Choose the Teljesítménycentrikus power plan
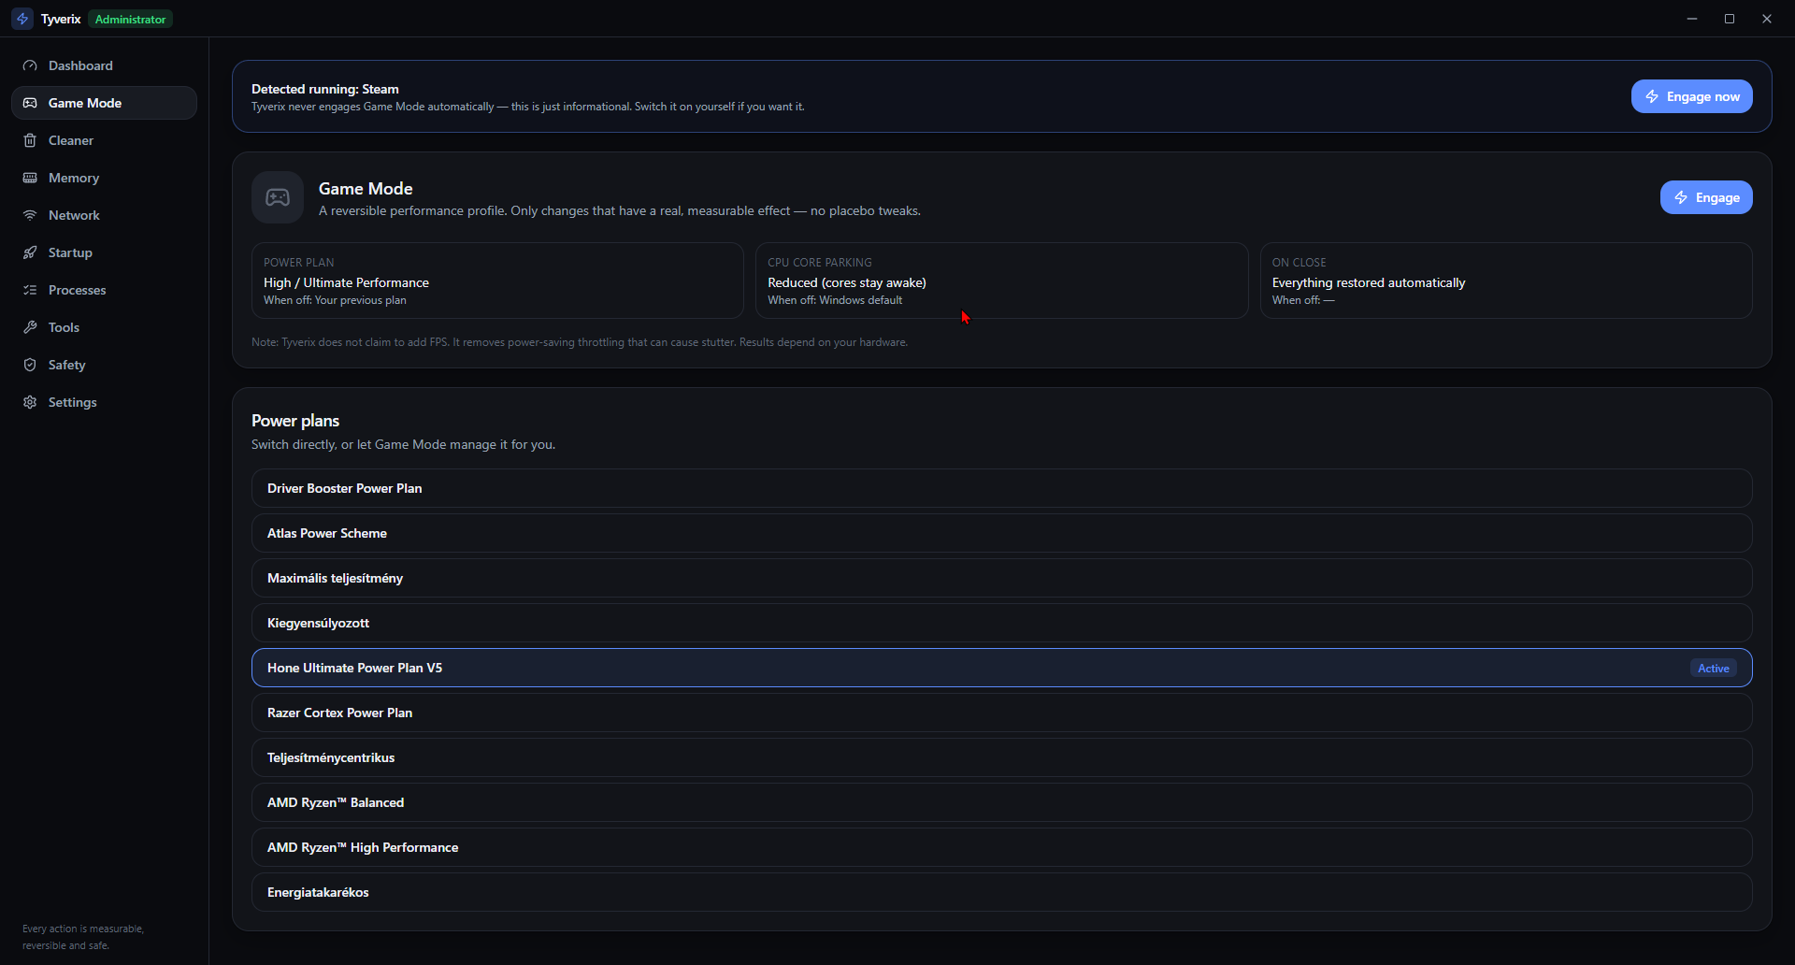 tap(1001, 757)
